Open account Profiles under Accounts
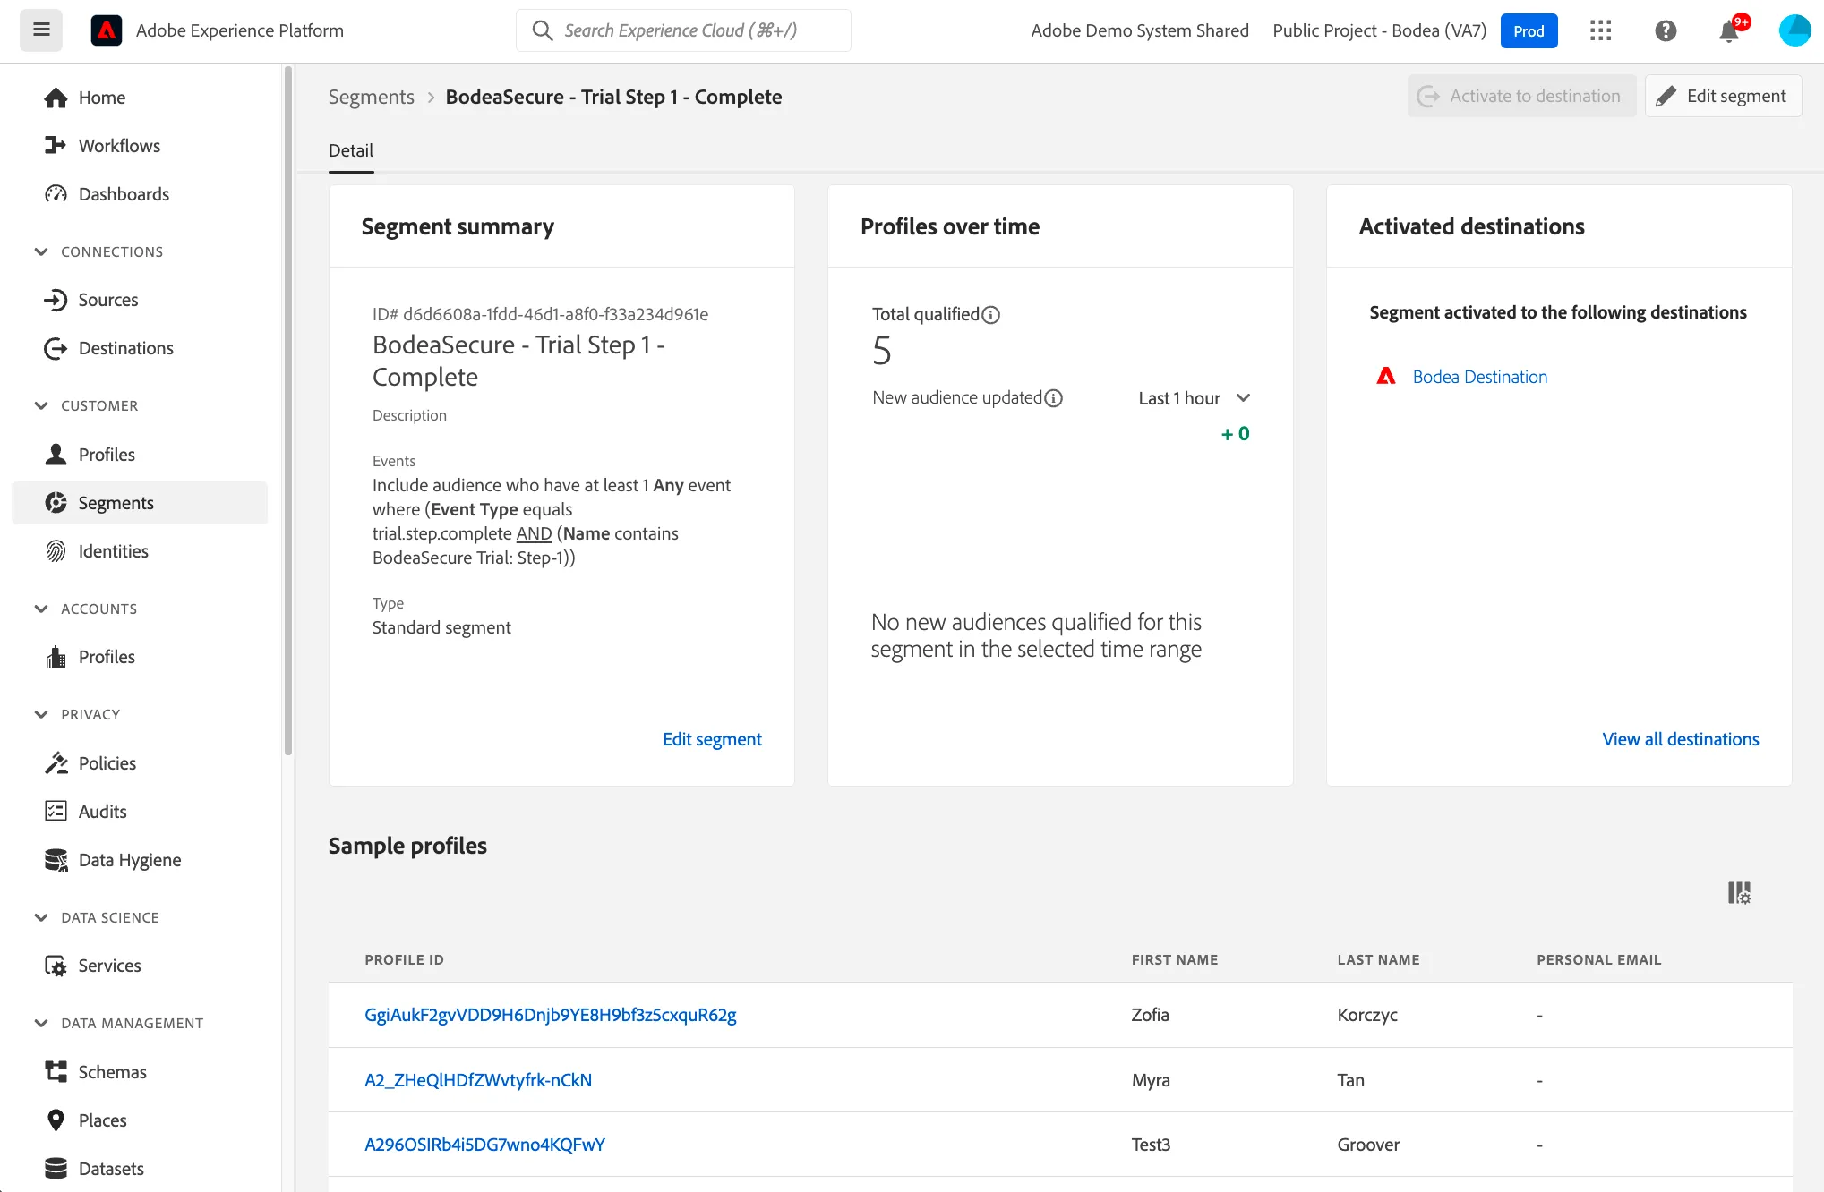1824x1192 pixels. click(x=140, y=657)
